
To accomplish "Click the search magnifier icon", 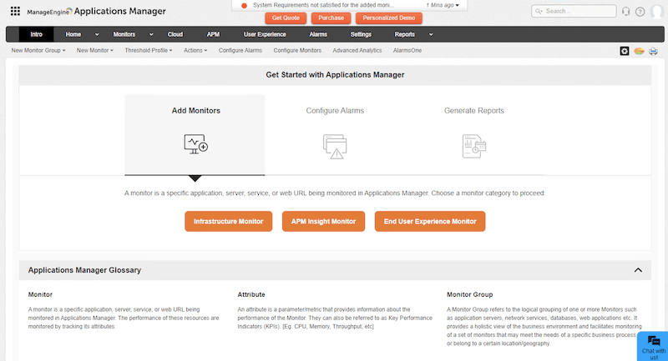I will [539, 11].
